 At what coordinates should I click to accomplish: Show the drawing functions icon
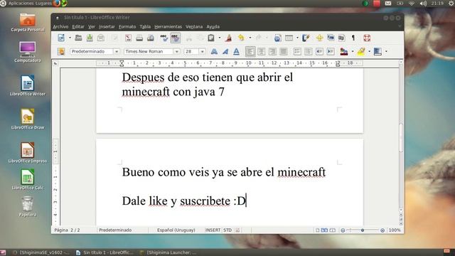306,38
